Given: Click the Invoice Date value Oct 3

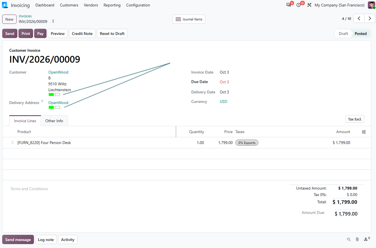Looking at the screenshot, I should 224,72.
